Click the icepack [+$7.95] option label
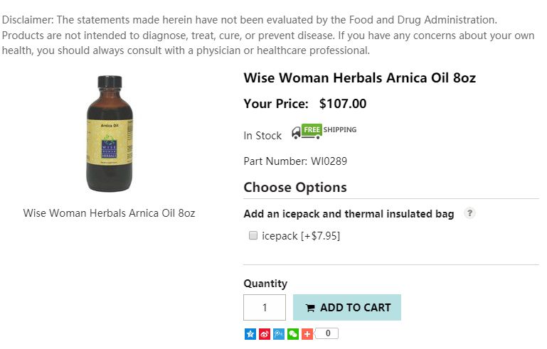Image resolution: width=547 pixels, height=349 pixels. [x=301, y=236]
